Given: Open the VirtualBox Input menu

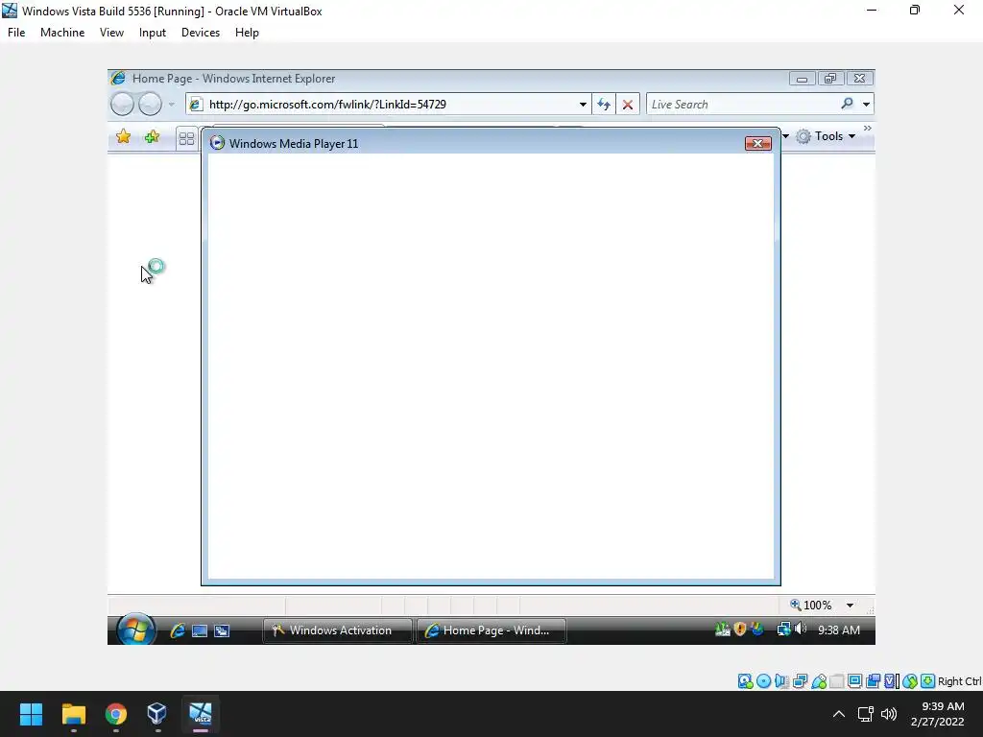Looking at the screenshot, I should (x=153, y=32).
